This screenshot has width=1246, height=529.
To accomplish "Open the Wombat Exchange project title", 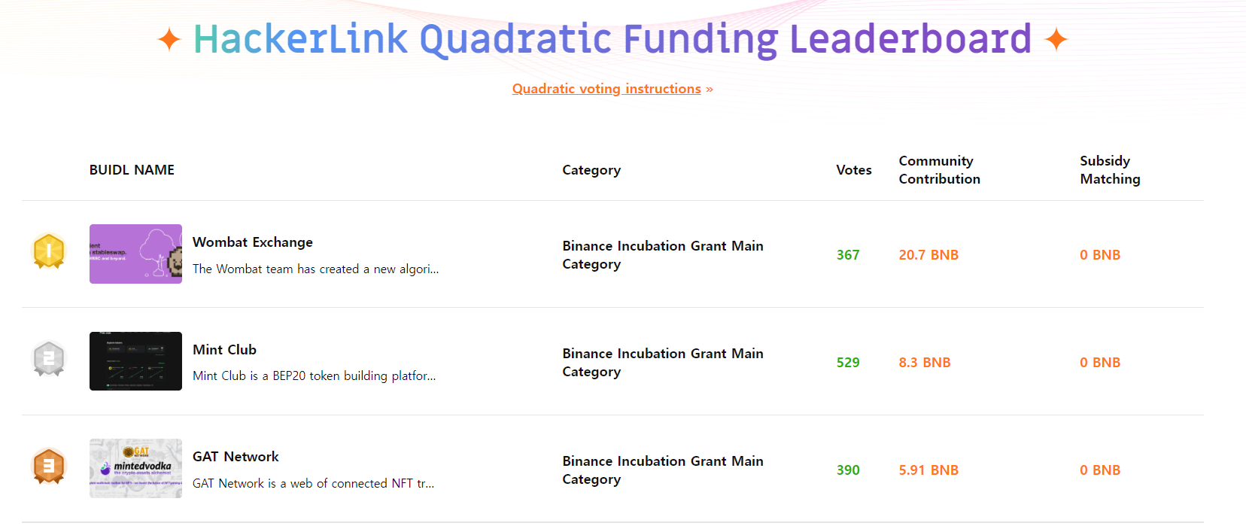I will click(253, 242).
